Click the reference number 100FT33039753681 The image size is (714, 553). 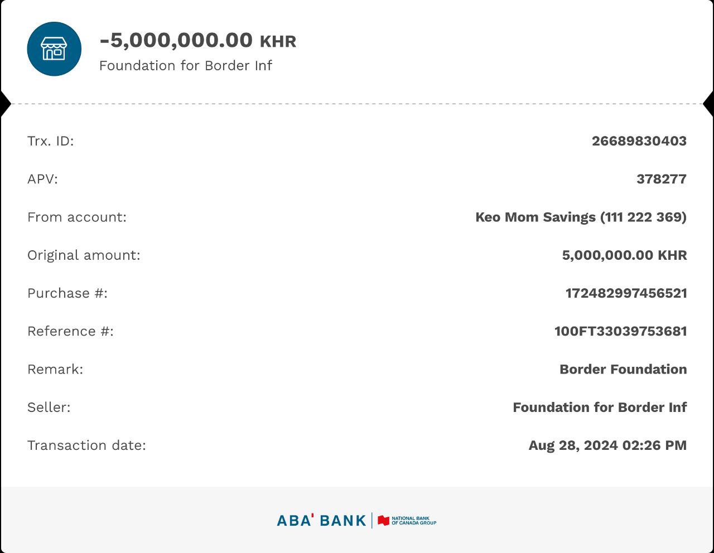(x=620, y=331)
